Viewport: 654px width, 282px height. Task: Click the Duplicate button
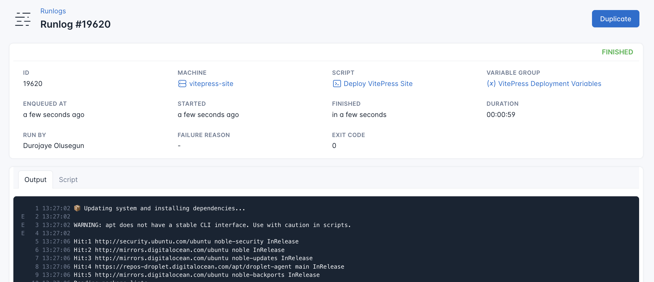[615, 19]
